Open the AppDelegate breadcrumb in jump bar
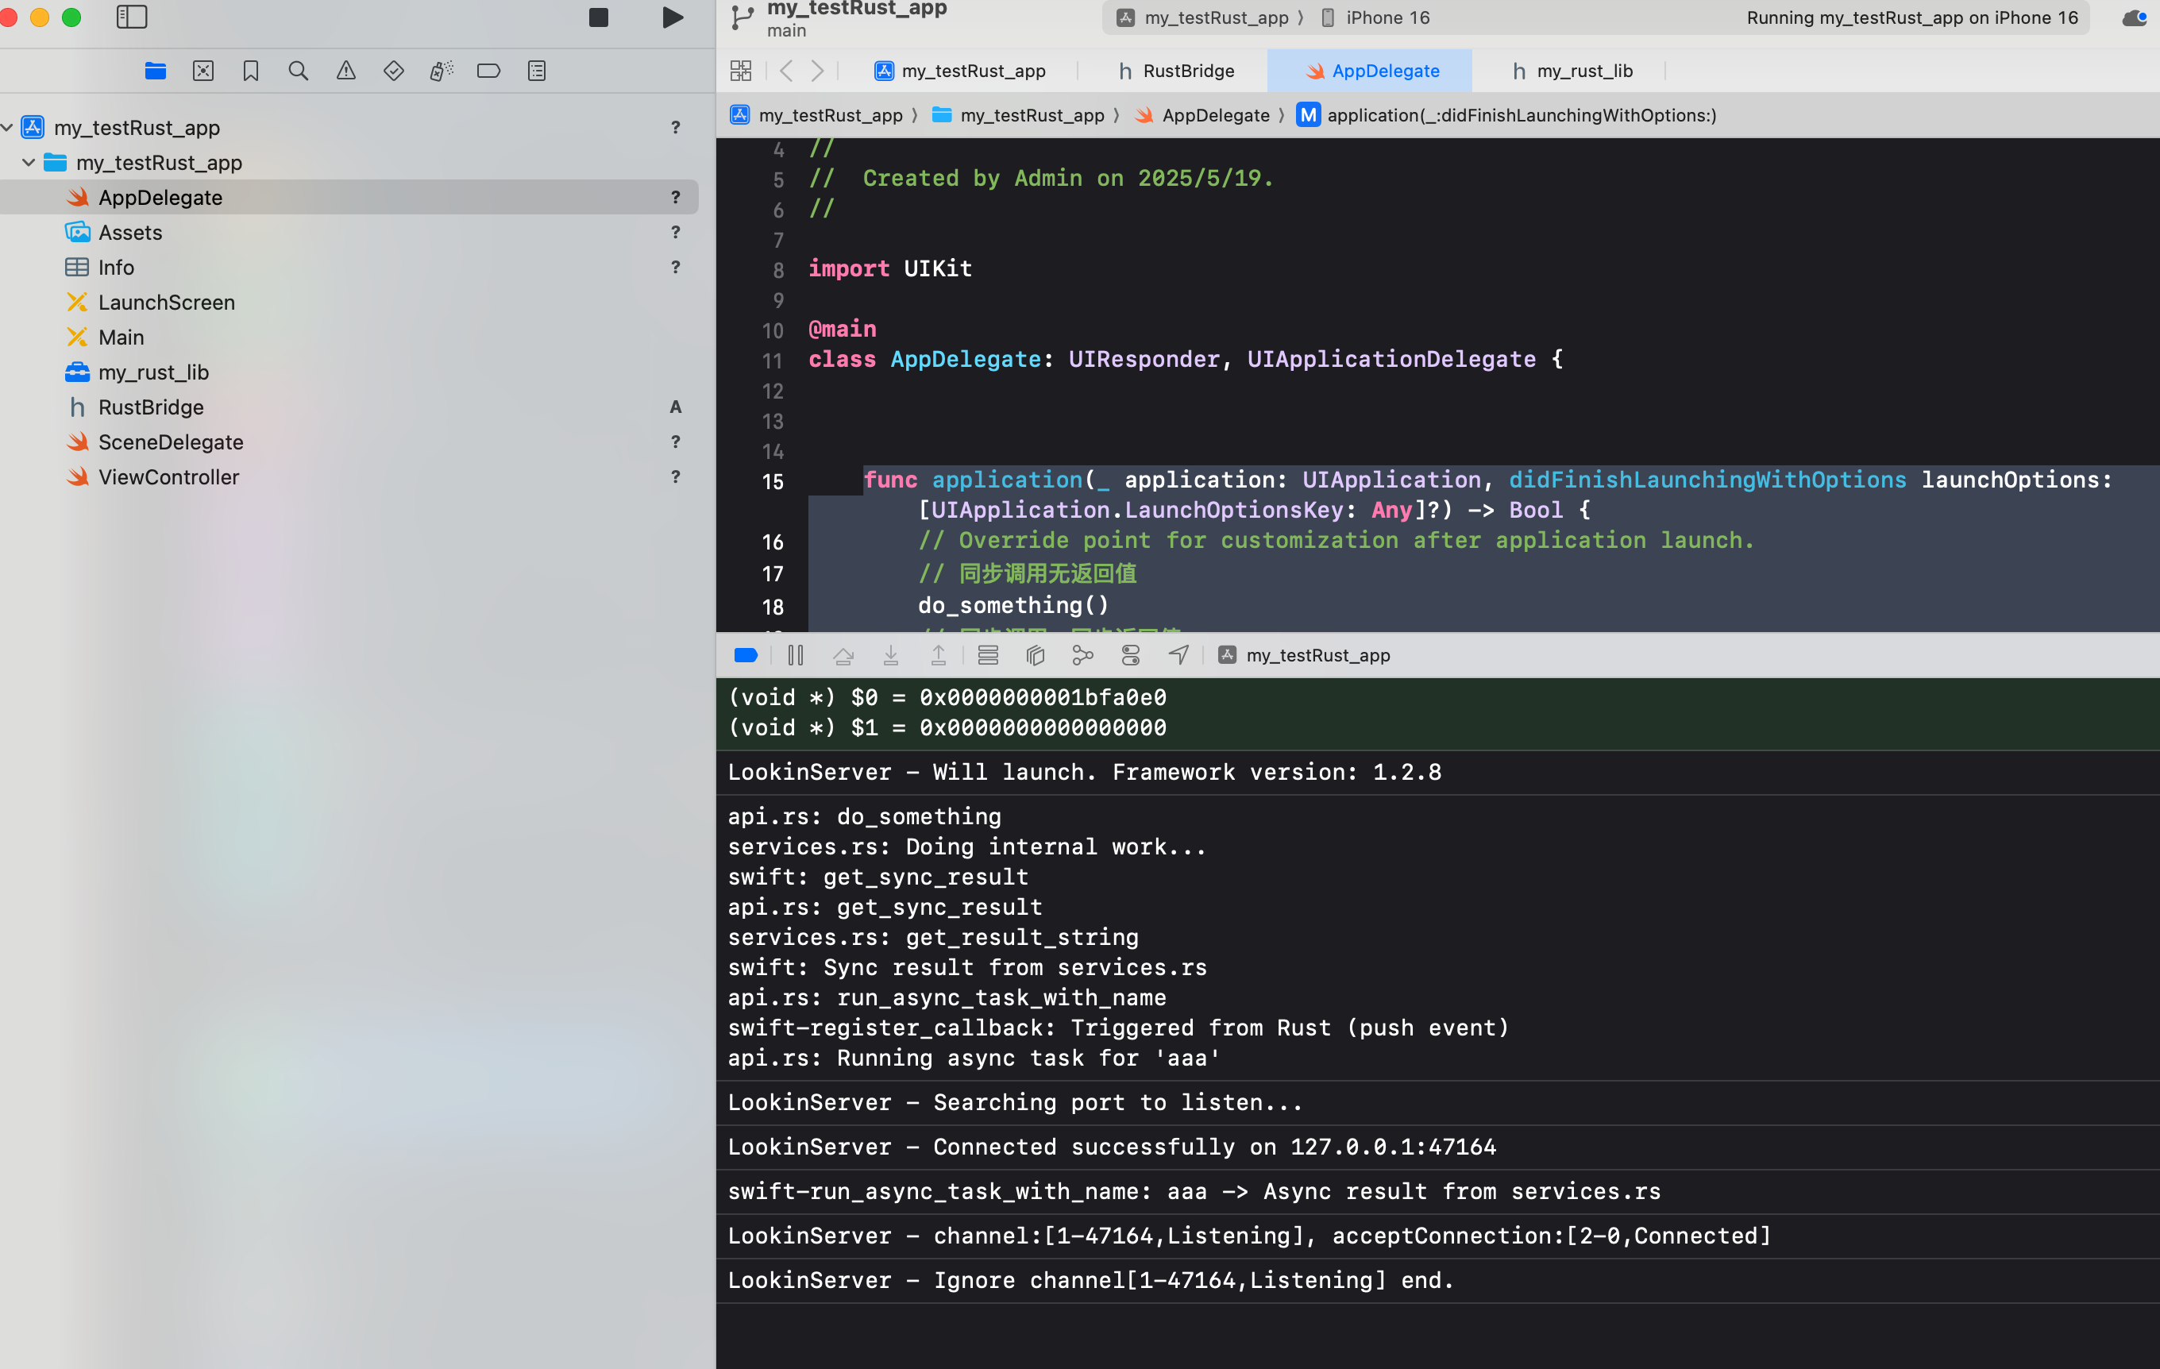Image resolution: width=2160 pixels, height=1369 pixels. (1203, 115)
